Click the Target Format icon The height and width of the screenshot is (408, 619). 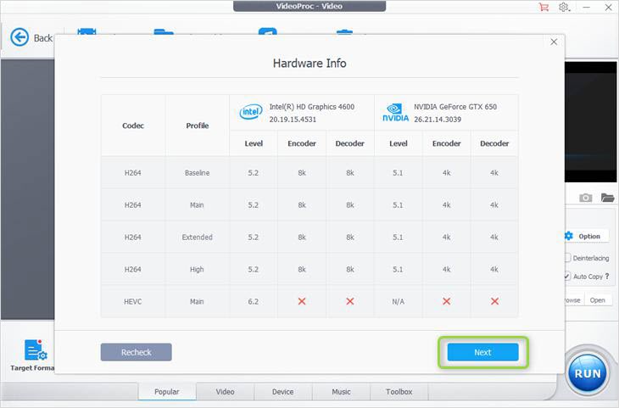(x=35, y=350)
